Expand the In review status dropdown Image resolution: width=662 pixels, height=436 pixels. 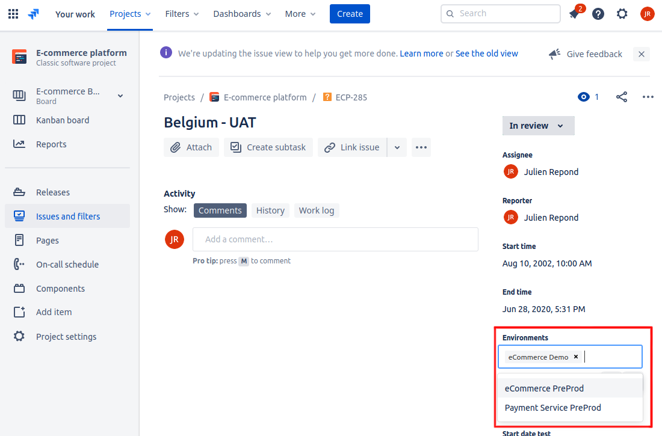pos(538,126)
